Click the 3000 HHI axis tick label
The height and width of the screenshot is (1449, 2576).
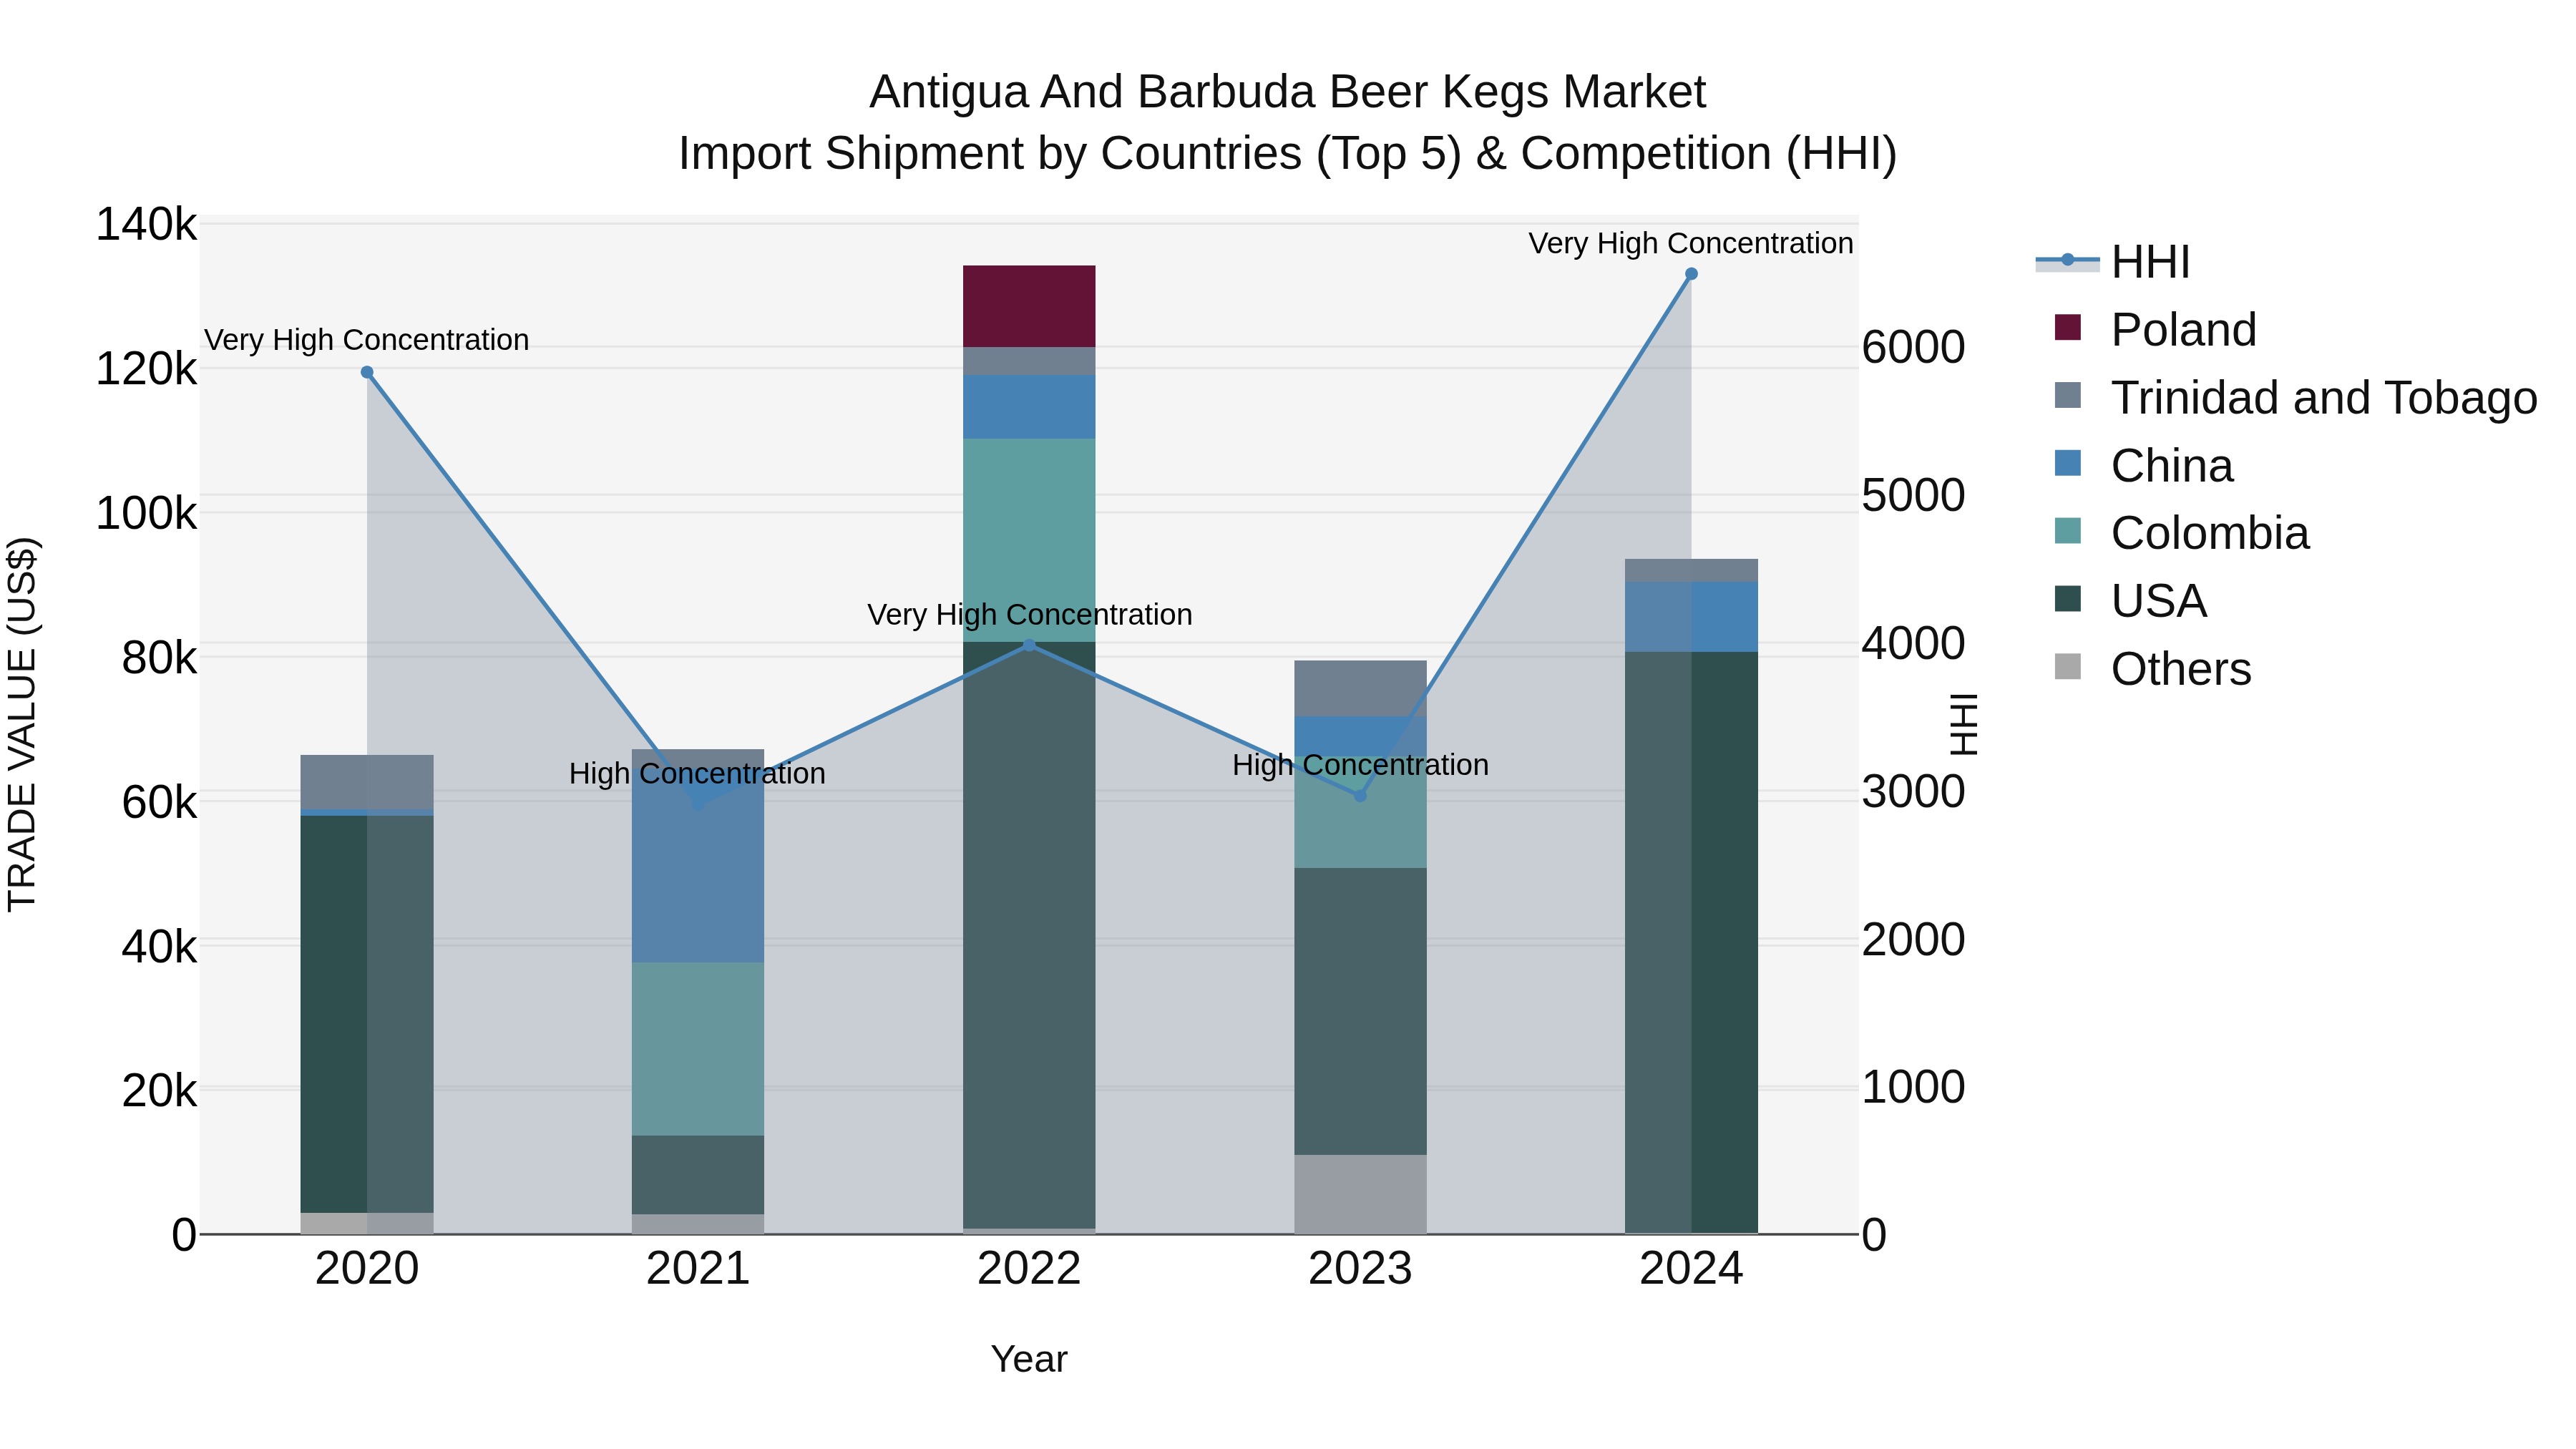point(1913,792)
